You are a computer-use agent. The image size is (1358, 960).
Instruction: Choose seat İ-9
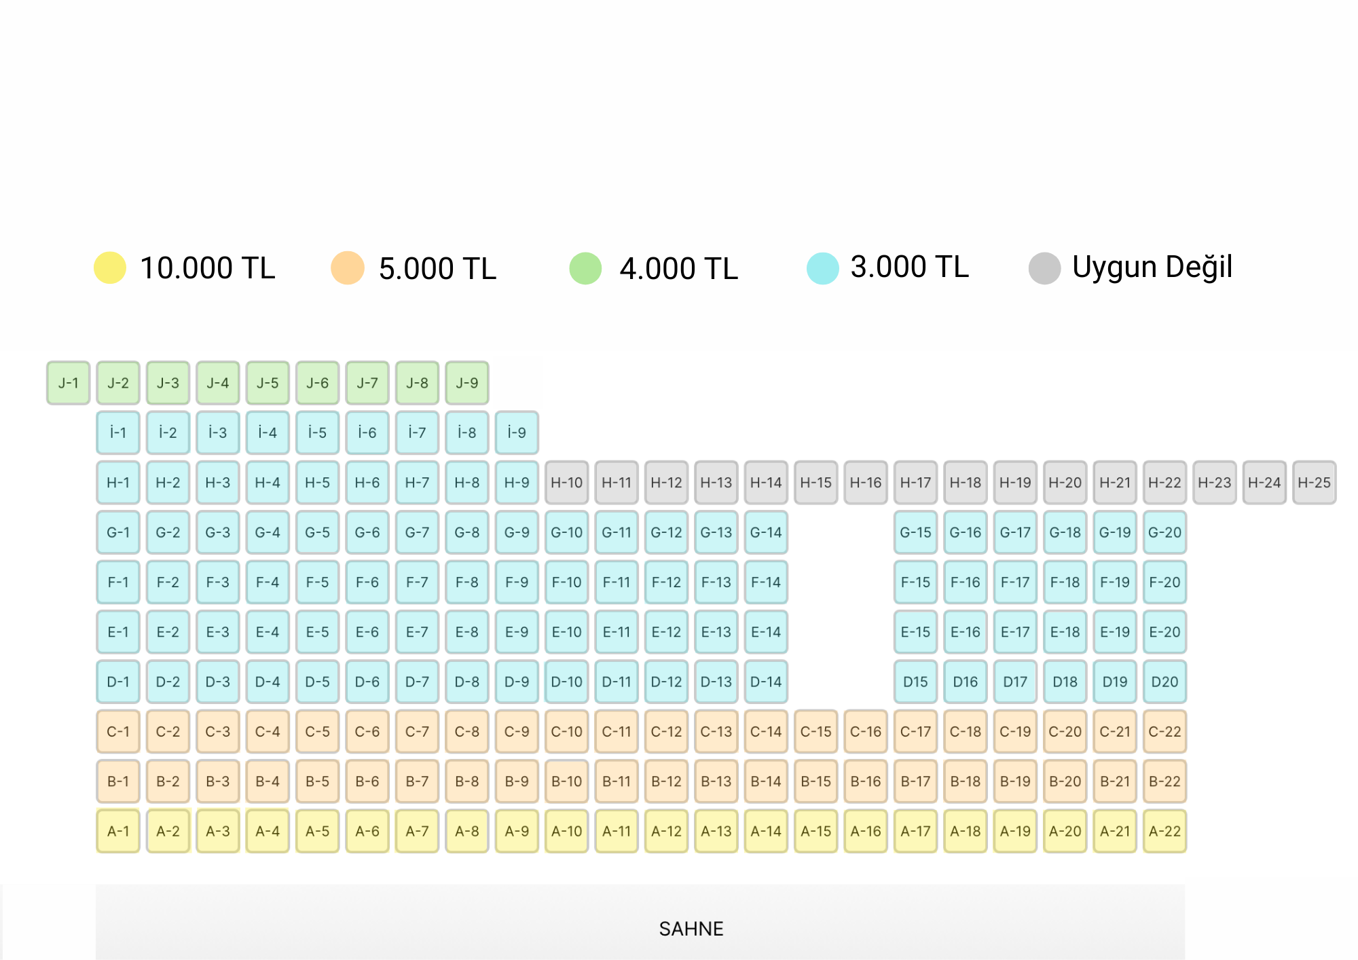pos(517,432)
